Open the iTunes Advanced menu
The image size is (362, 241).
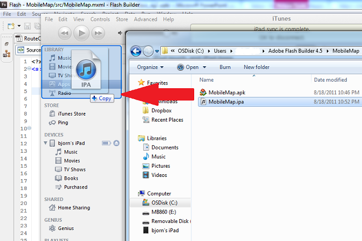(x=145, y=19)
